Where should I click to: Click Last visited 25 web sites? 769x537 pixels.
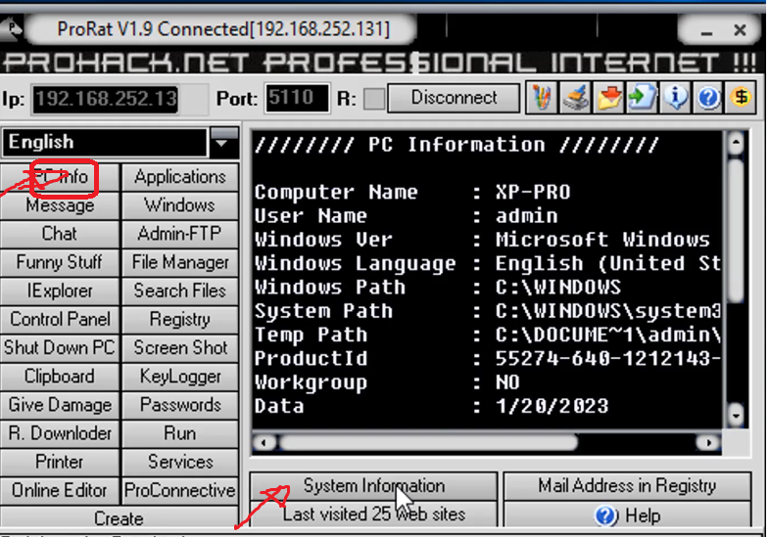click(373, 515)
